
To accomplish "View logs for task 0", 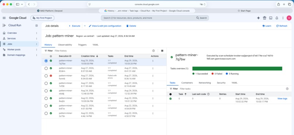I will 282,99.
